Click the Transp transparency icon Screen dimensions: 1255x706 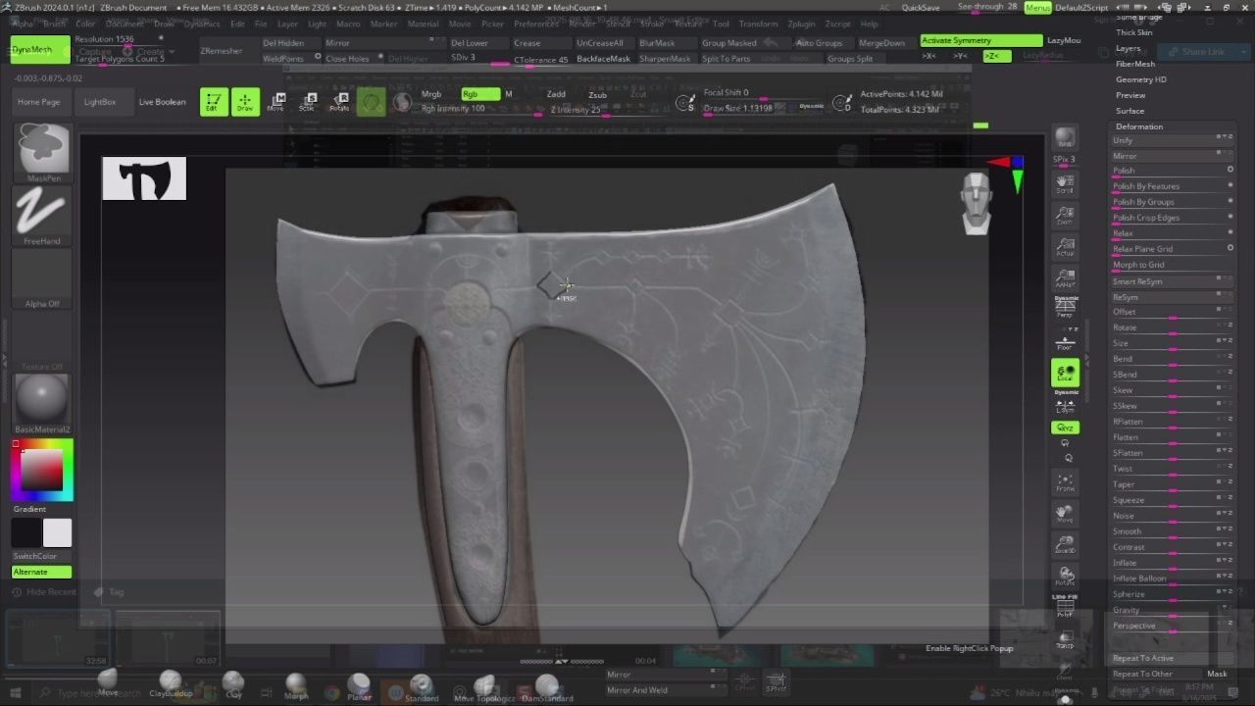pos(1065,639)
